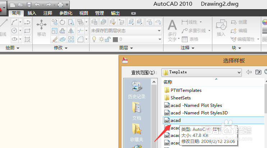
Task: Undo the last action
Action: click(37, 5)
